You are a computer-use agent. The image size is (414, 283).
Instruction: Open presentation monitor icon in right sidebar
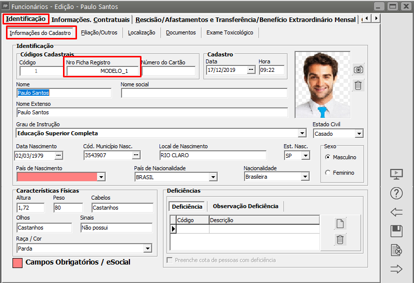pos(396,174)
